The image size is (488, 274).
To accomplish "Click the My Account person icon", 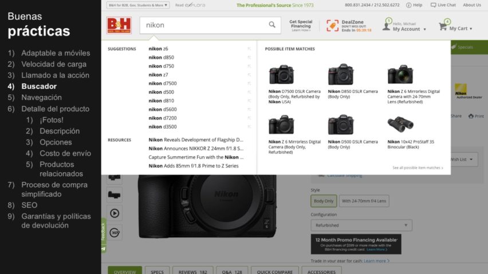I will [387, 26].
